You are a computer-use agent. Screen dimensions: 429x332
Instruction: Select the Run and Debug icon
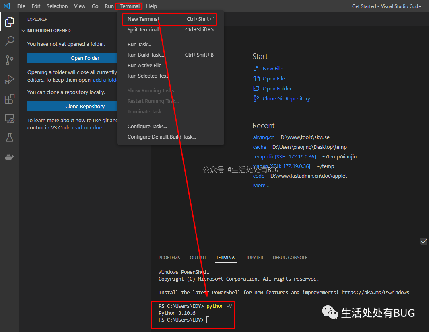10,79
